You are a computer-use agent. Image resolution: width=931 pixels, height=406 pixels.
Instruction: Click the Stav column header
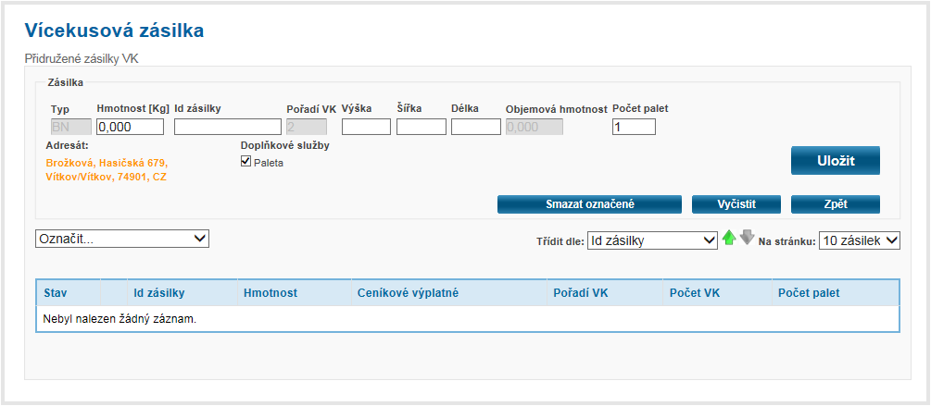[56, 293]
